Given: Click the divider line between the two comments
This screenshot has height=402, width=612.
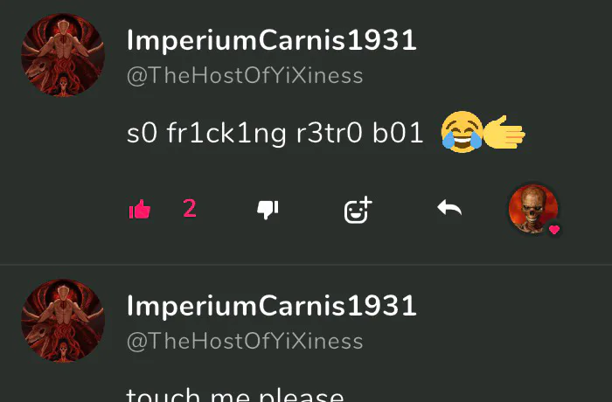Looking at the screenshot, I should pos(306,265).
